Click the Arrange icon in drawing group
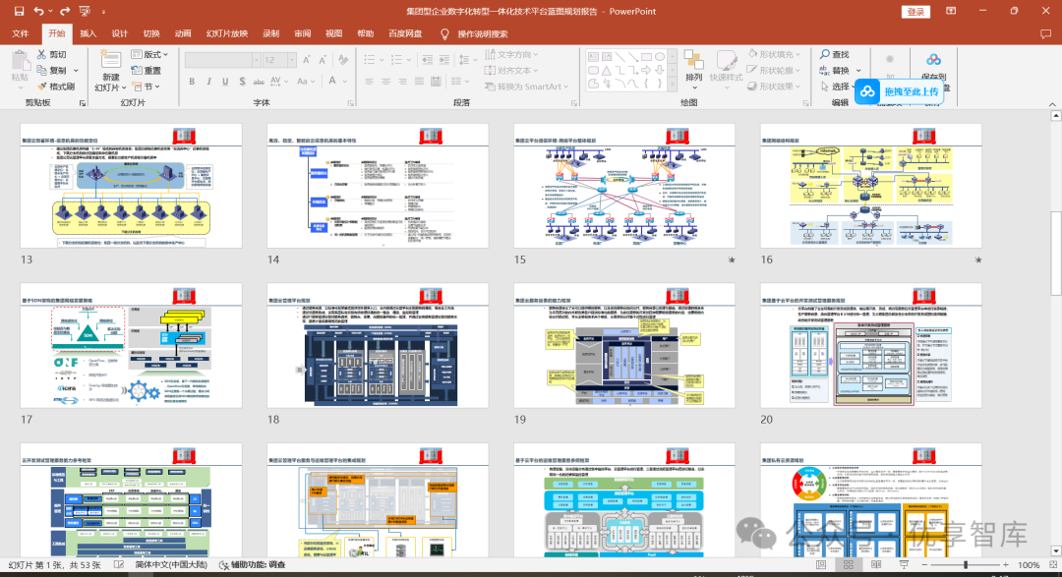1062x577 pixels. [693, 67]
